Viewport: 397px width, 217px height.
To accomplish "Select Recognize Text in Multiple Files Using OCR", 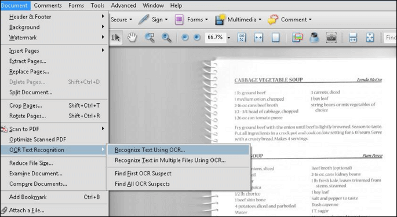I will click(x=179, y=160).
